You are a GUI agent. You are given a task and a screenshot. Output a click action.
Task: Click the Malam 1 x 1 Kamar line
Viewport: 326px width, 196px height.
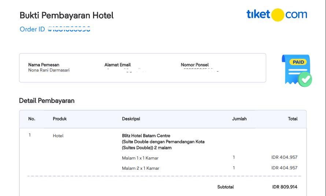140,158
